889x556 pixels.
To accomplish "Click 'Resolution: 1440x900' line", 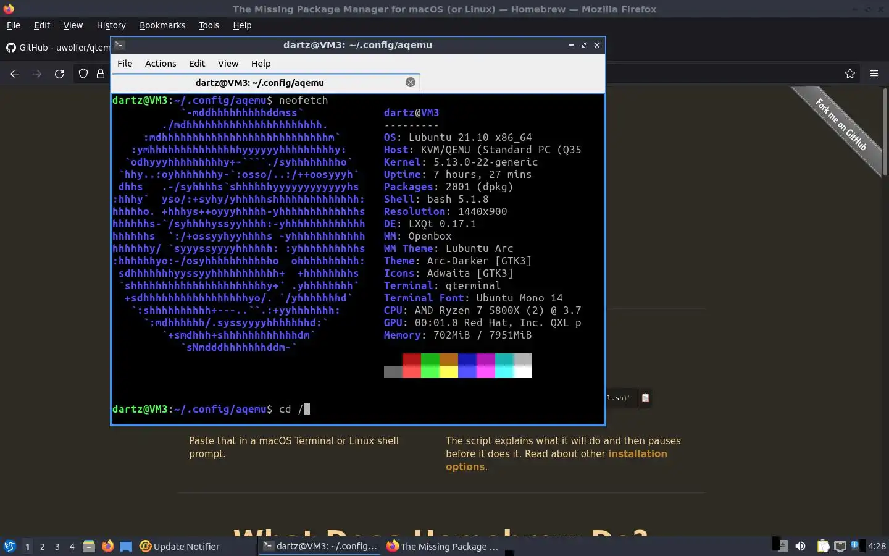I will [445, 211].
